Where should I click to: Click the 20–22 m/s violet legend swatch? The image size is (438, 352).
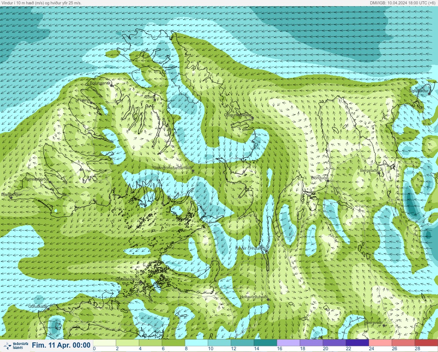coord(334,342)
